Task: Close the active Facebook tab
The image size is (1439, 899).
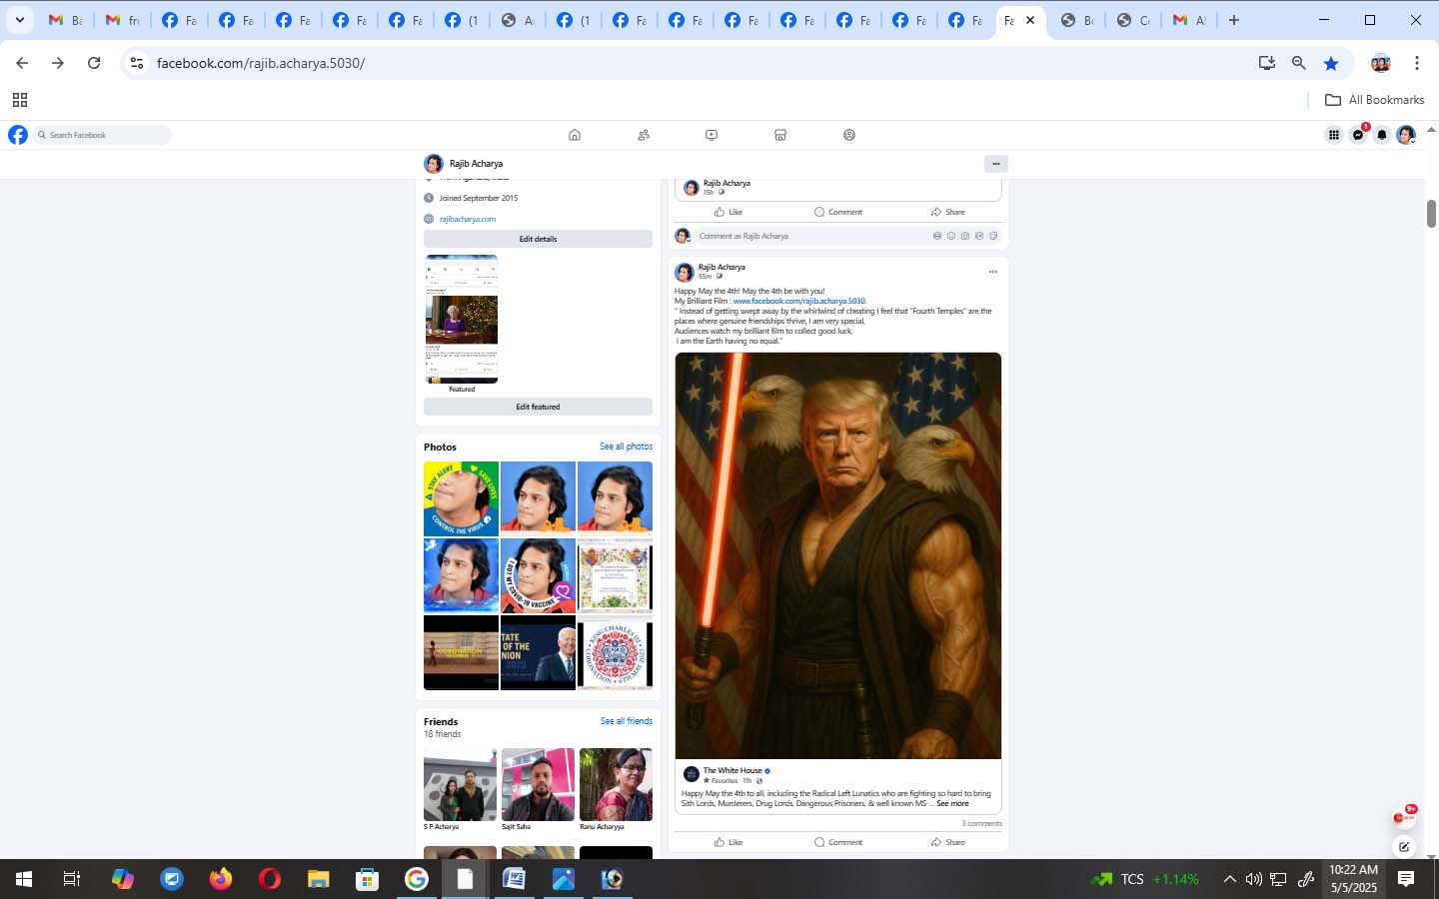Action: (1030, 20)
